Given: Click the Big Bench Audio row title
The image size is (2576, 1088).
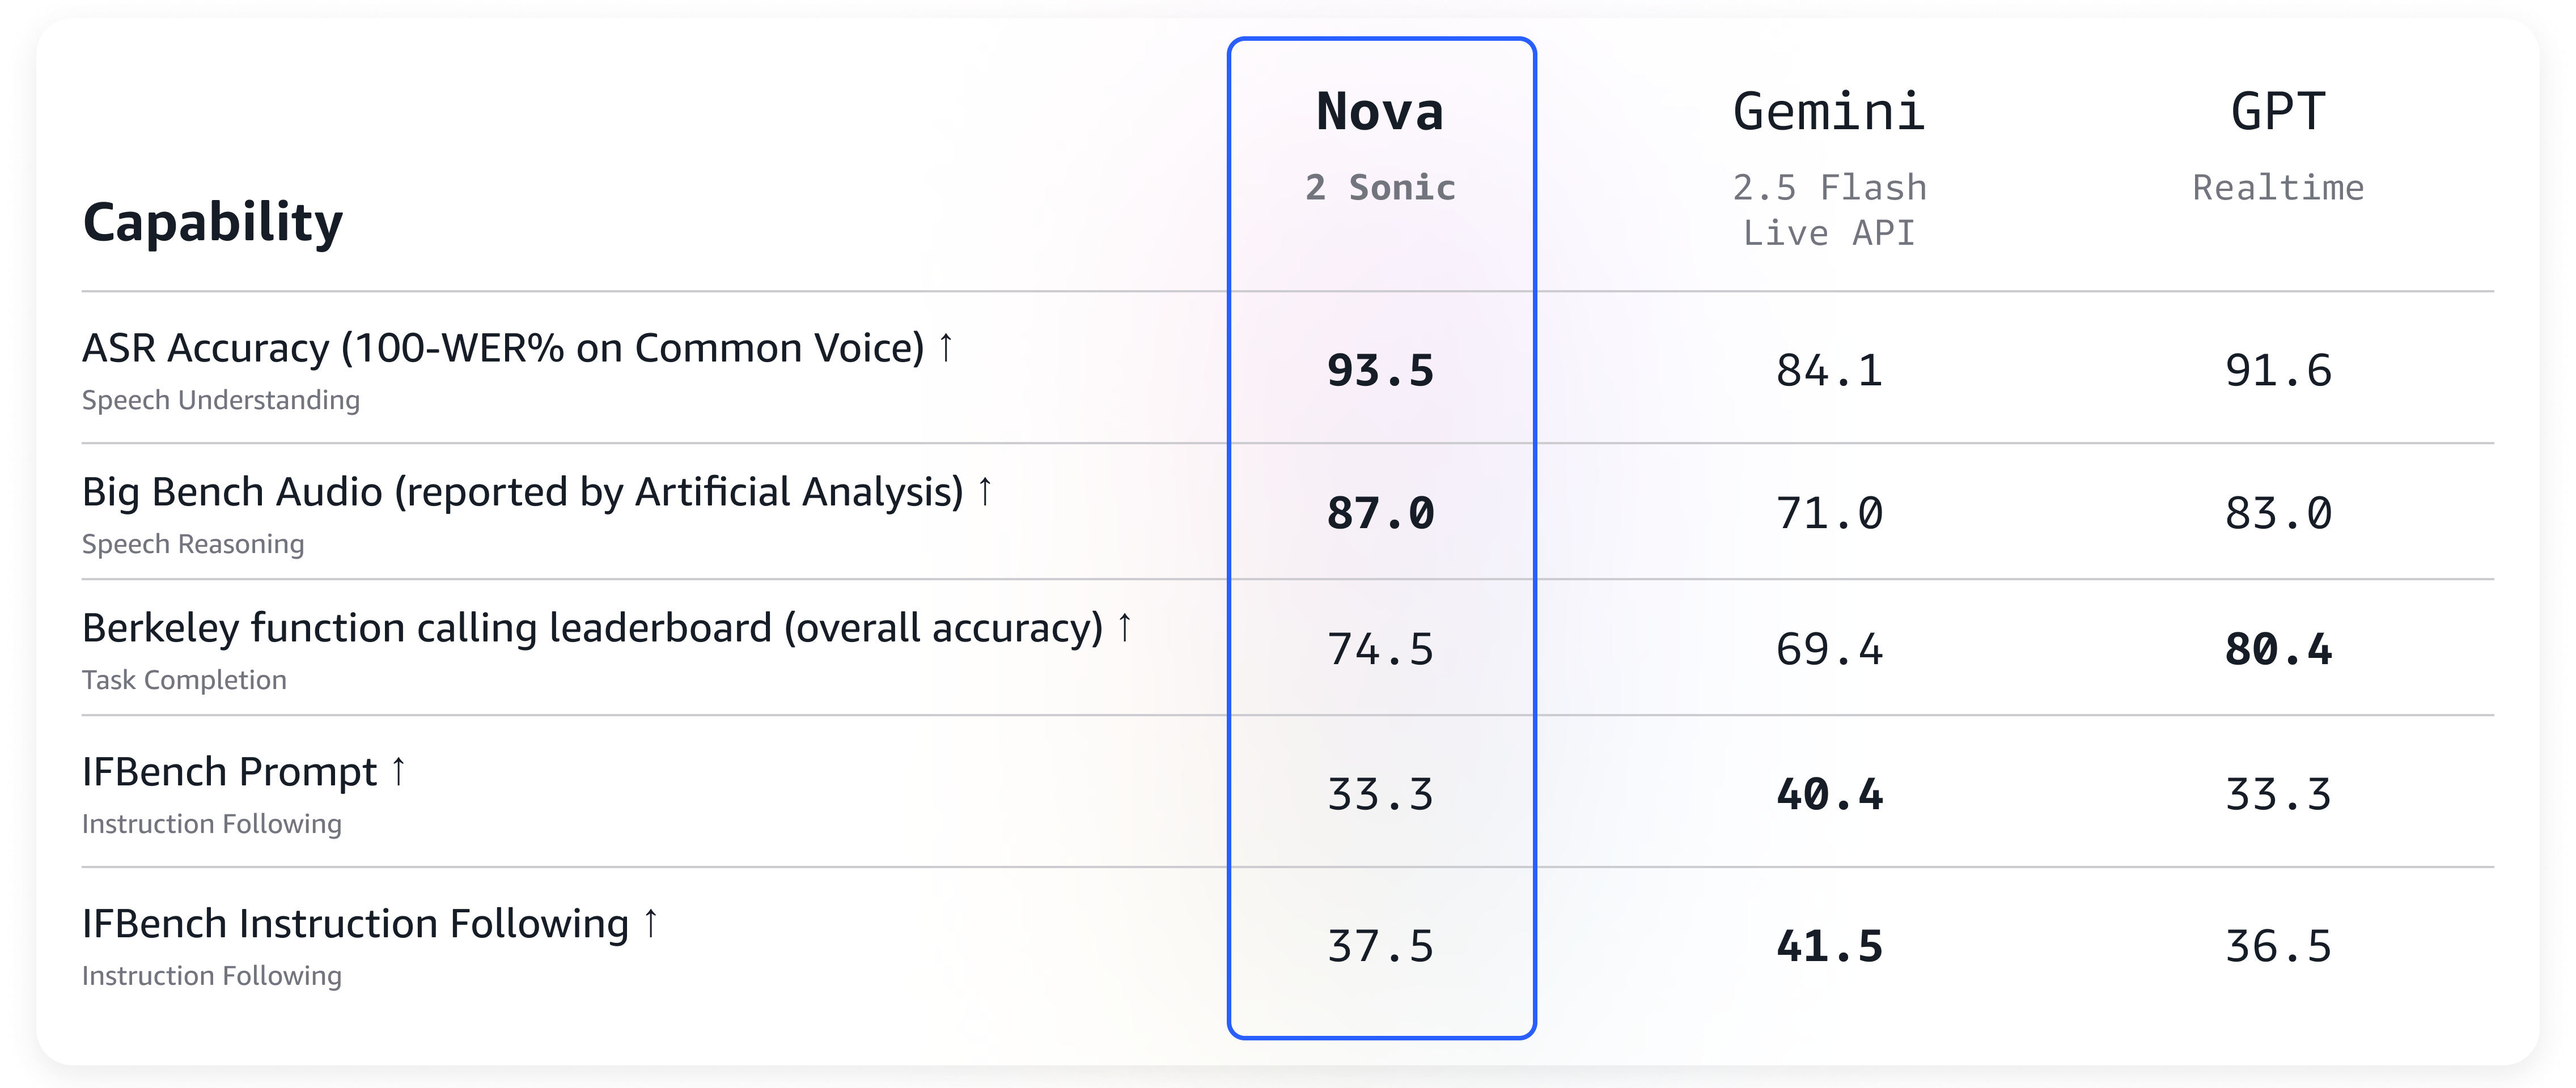Looking at the screenshot, I should 522,492.
